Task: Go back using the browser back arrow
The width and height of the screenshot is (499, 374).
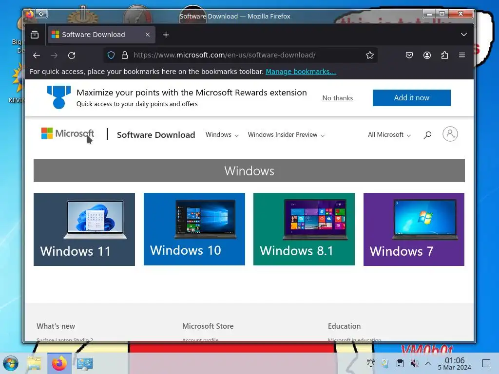Action: 37,56
